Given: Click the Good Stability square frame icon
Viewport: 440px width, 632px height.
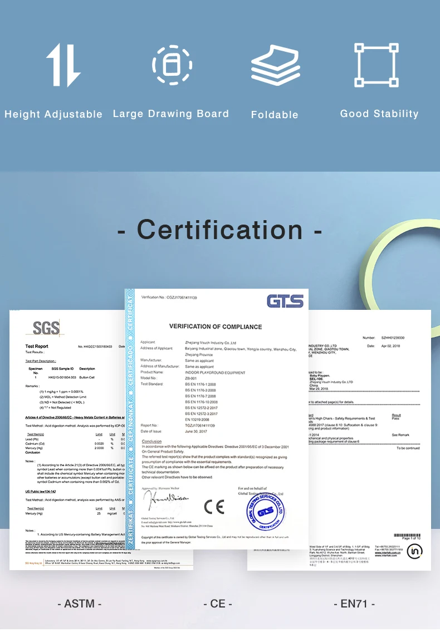Looking at the screenshot, I should (x=377, y=65).
